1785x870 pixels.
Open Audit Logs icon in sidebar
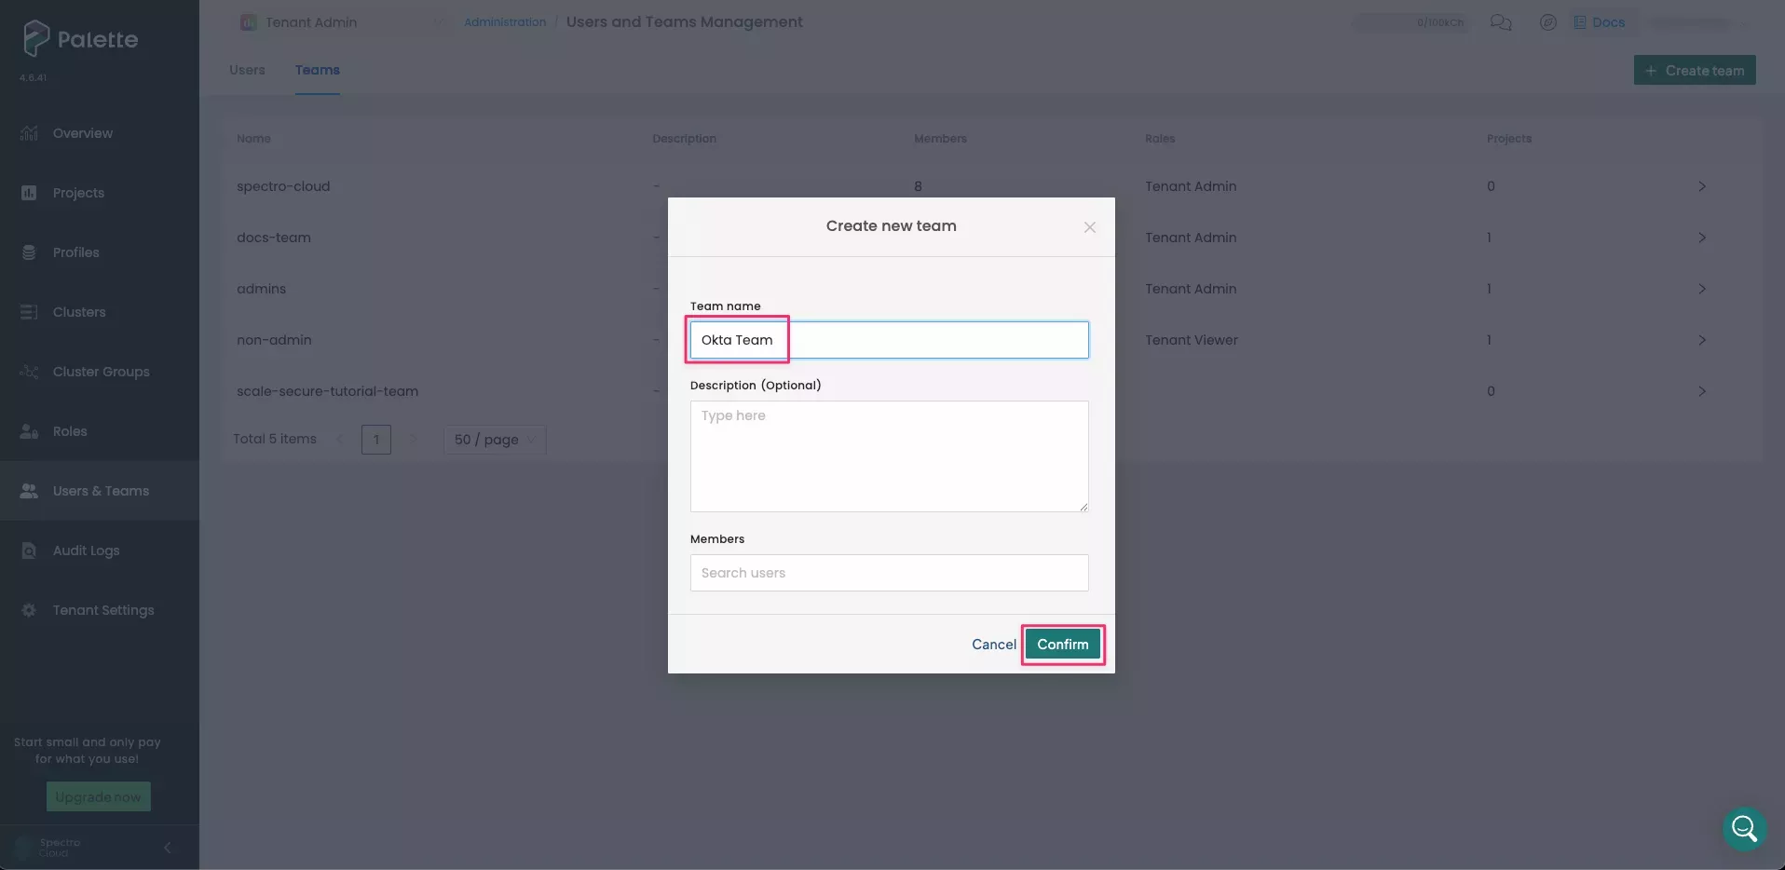(29, 551)
